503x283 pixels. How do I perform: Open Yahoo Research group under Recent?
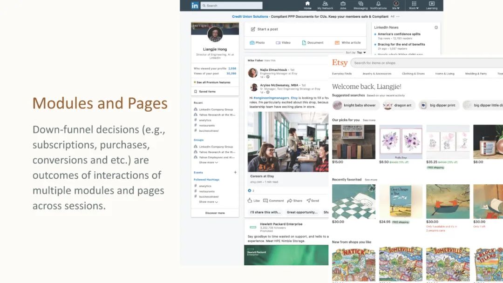coord(215,115)
